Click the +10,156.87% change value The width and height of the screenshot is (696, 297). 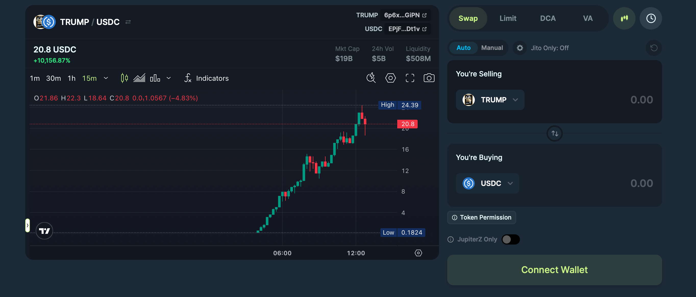[x=52, y=60]
